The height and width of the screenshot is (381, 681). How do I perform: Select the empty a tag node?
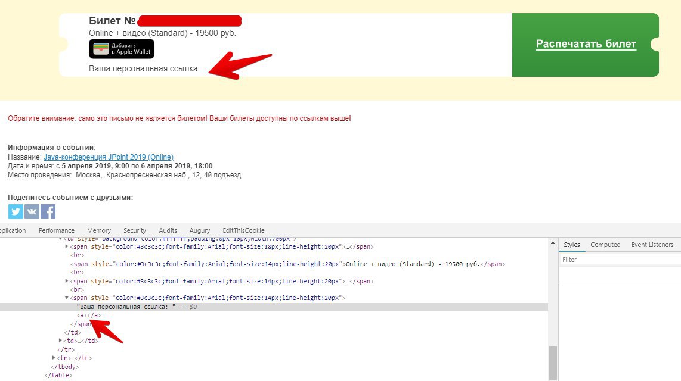click(x=89, y=316)
